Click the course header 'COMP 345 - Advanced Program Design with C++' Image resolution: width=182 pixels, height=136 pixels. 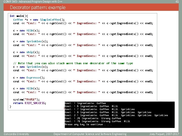(33, 2)
